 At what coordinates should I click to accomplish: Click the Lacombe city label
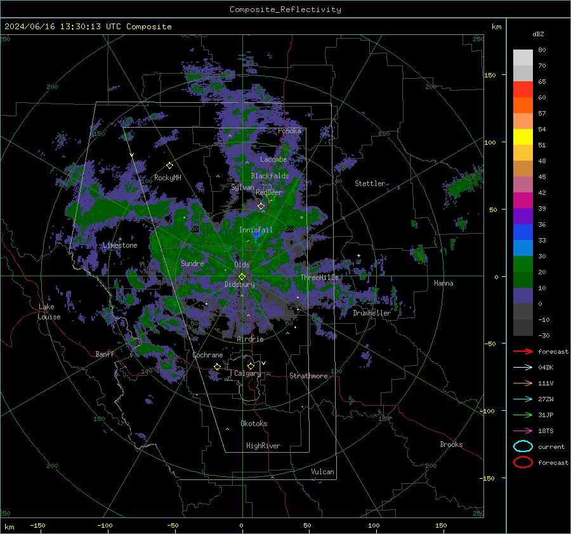pyautogui.click(x=273, y=159)
